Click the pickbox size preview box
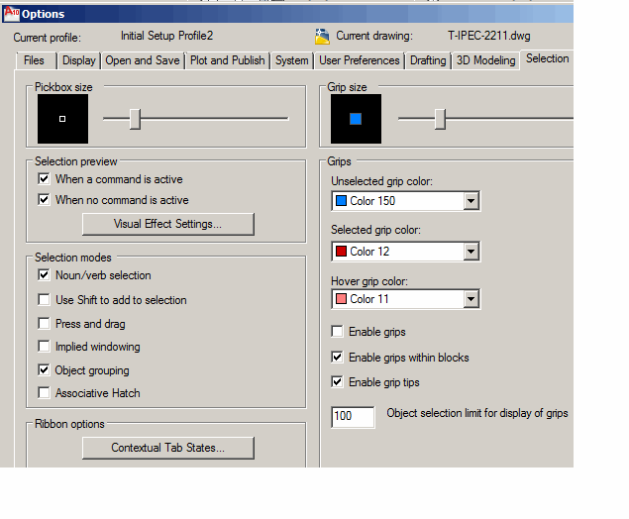The width and height of the screenshot is (629, 519). 62,119
